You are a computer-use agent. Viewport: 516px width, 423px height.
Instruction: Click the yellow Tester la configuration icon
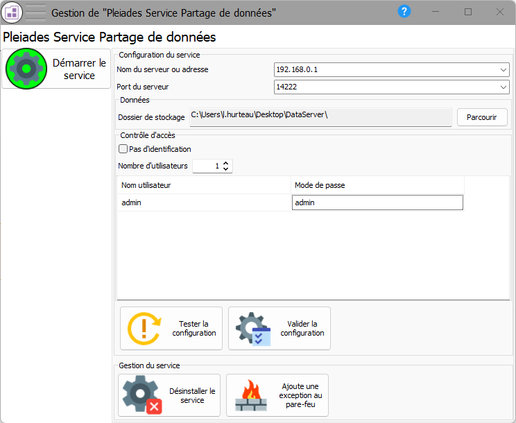[x=144, y=328]
